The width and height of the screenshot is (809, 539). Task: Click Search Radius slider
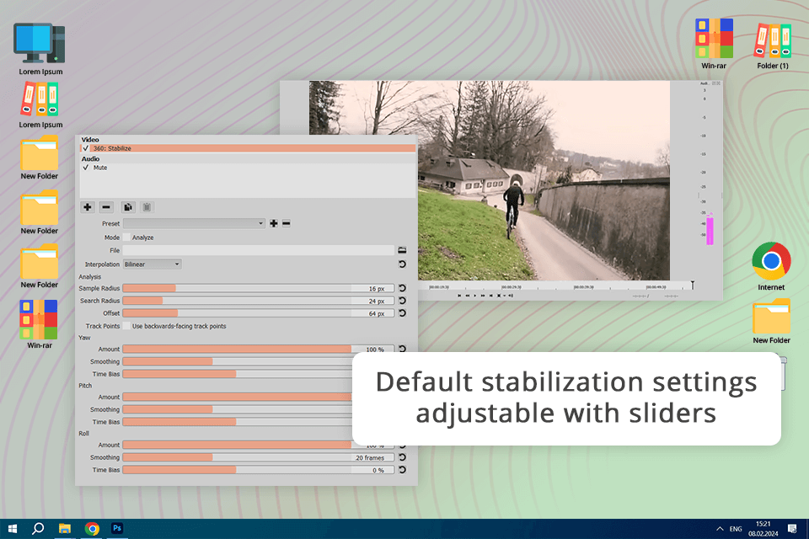pos(258,301)
